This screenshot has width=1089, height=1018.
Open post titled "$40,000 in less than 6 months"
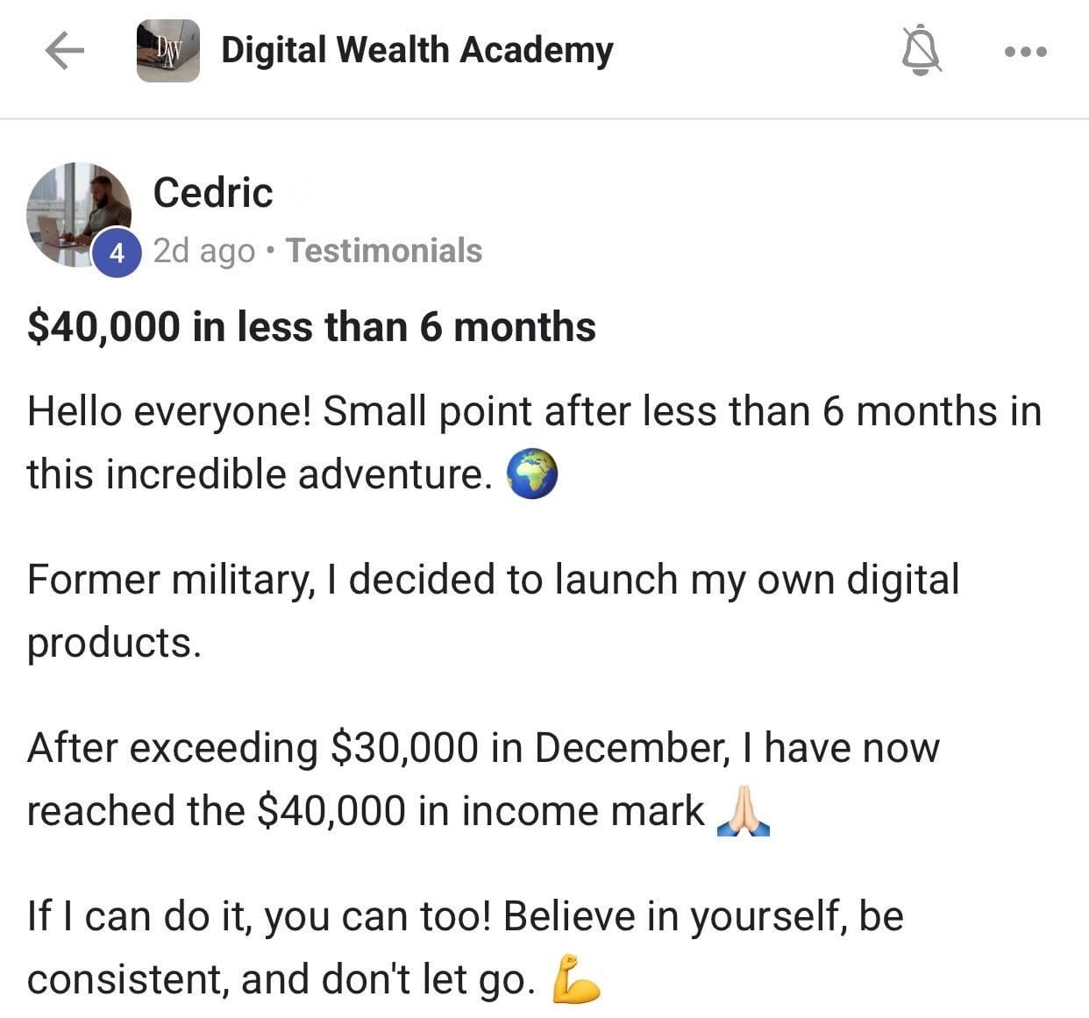click(x=311, y=327)
